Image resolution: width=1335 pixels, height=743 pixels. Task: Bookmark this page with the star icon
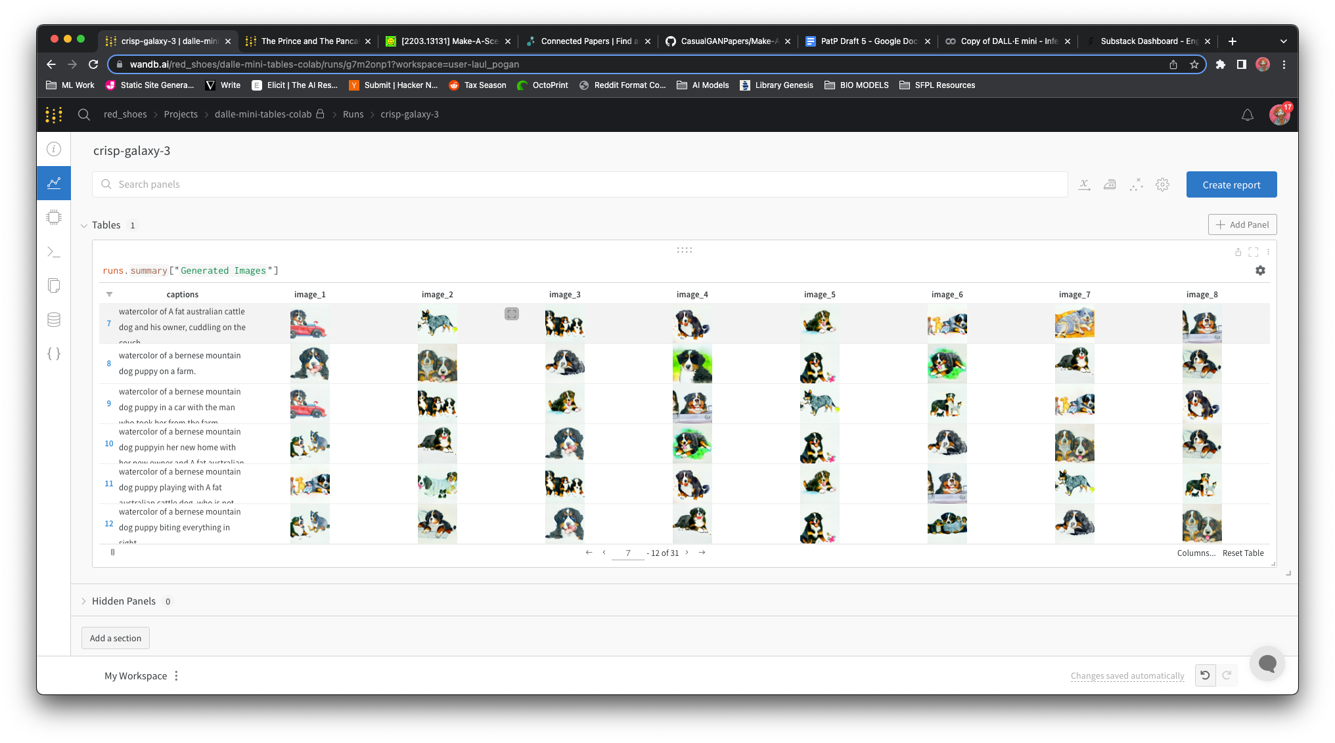[x=1194, y=64]
